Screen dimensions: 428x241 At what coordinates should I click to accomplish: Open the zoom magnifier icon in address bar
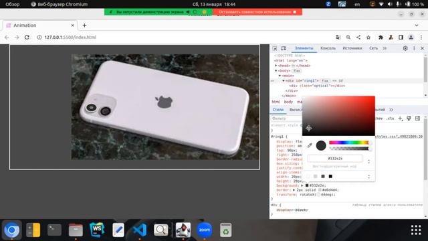[x=348, y=37]
